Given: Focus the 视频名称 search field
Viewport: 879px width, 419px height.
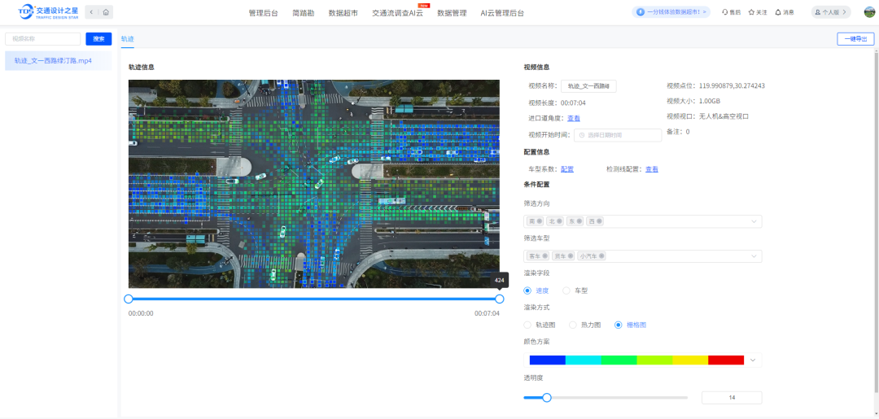Looking at the screenshot, I should [42, 39].
